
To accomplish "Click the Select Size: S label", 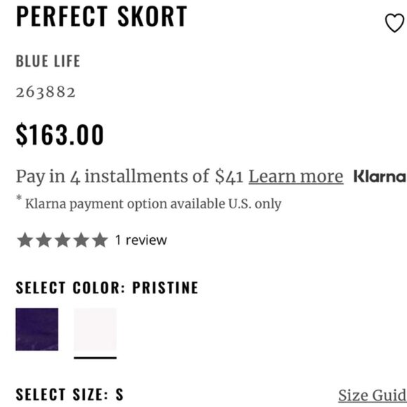I will pyautogui.click(x=69, y=394).
